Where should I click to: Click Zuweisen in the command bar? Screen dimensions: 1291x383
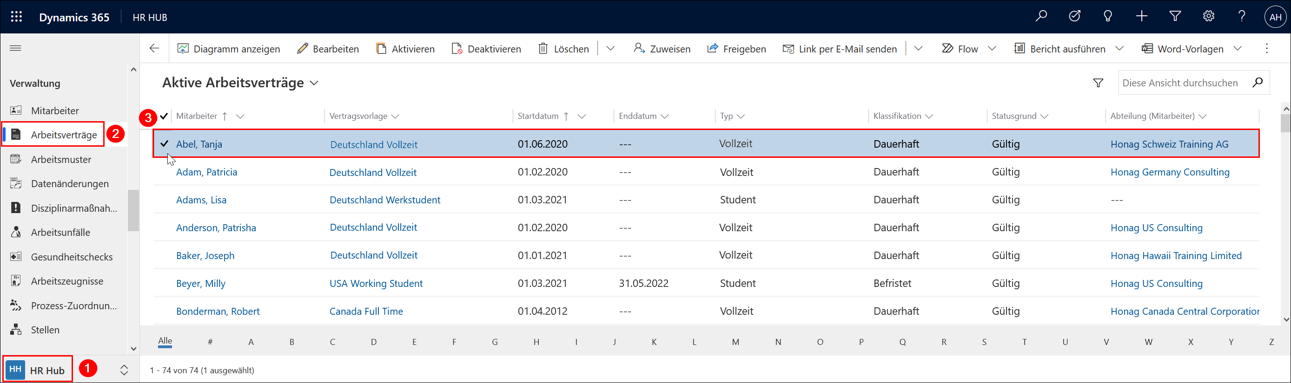pos(662,49)
